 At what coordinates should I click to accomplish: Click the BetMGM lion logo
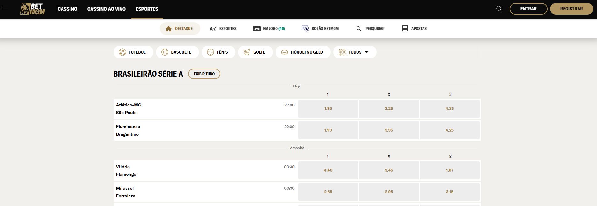click(x=33, y=9)
